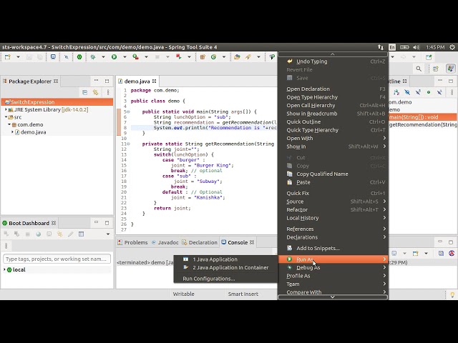Click the Open Perspective icon
The image size is (458, 343).
coord(436,69)
